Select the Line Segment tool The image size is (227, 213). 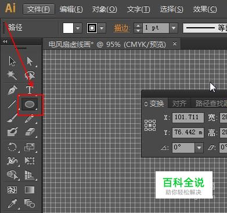click(12, 104)
